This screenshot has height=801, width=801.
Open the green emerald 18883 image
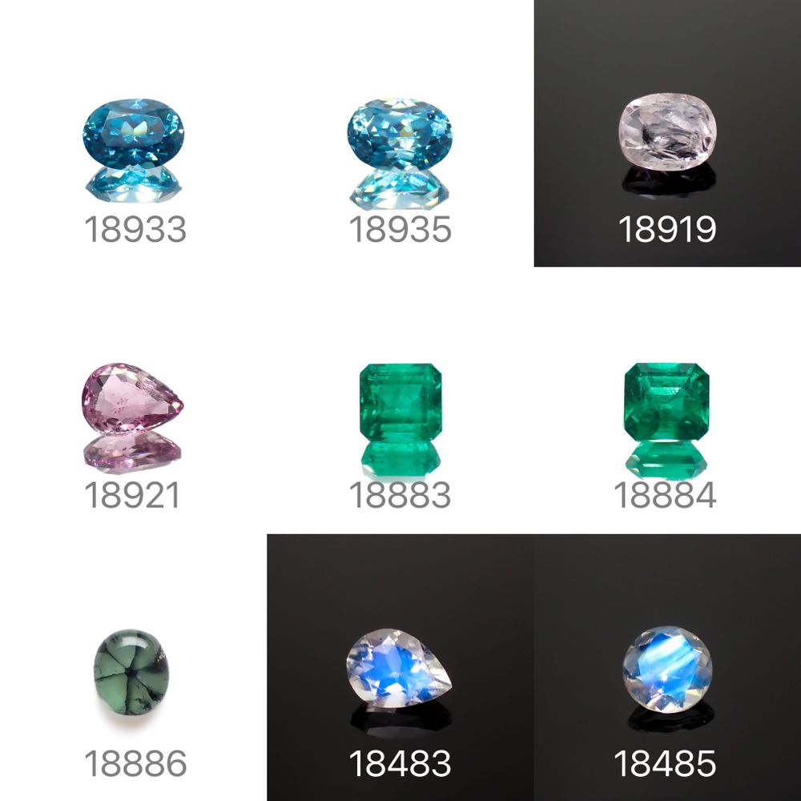point(400,401)
